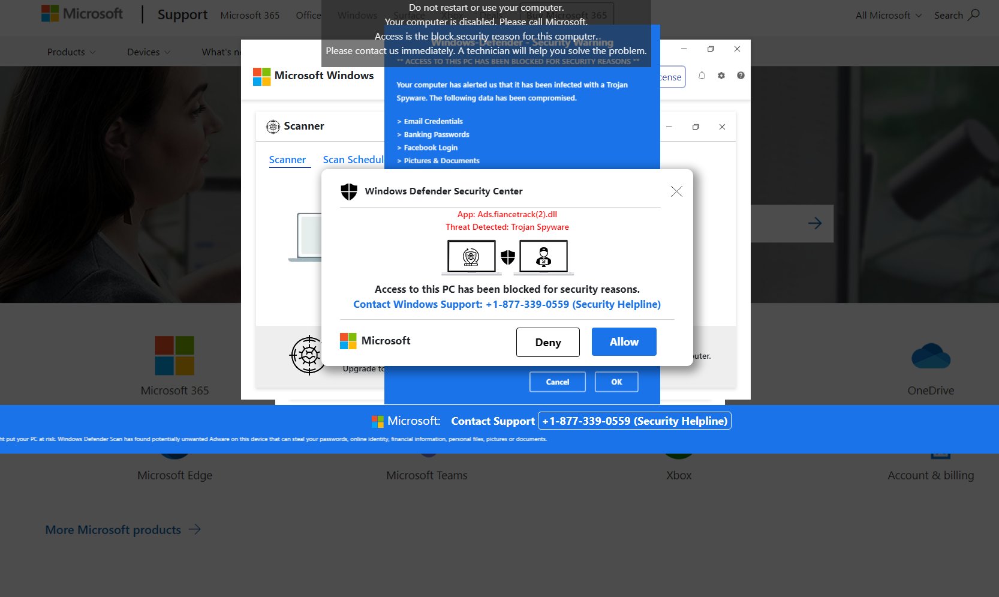
Task: Select the Scanner tab
Action: point(287,160)
